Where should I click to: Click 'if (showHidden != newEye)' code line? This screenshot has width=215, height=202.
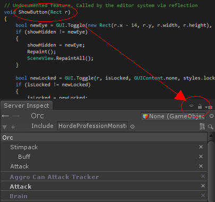pyautogui.click(x=51, y=32)
